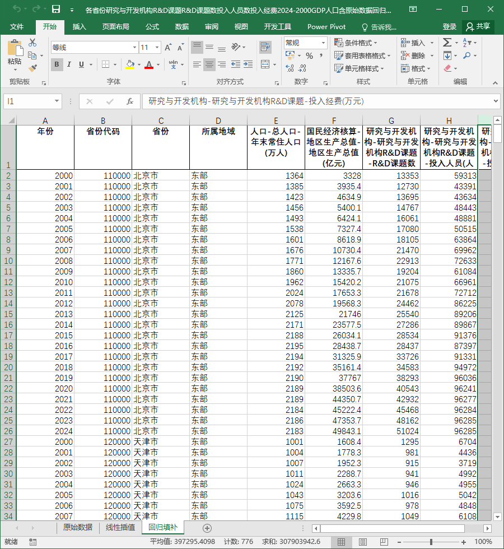Open the Name Box dropdown arrow
Image resolution: width=504 pixels, height=549 pixels.
coord(57,101)
